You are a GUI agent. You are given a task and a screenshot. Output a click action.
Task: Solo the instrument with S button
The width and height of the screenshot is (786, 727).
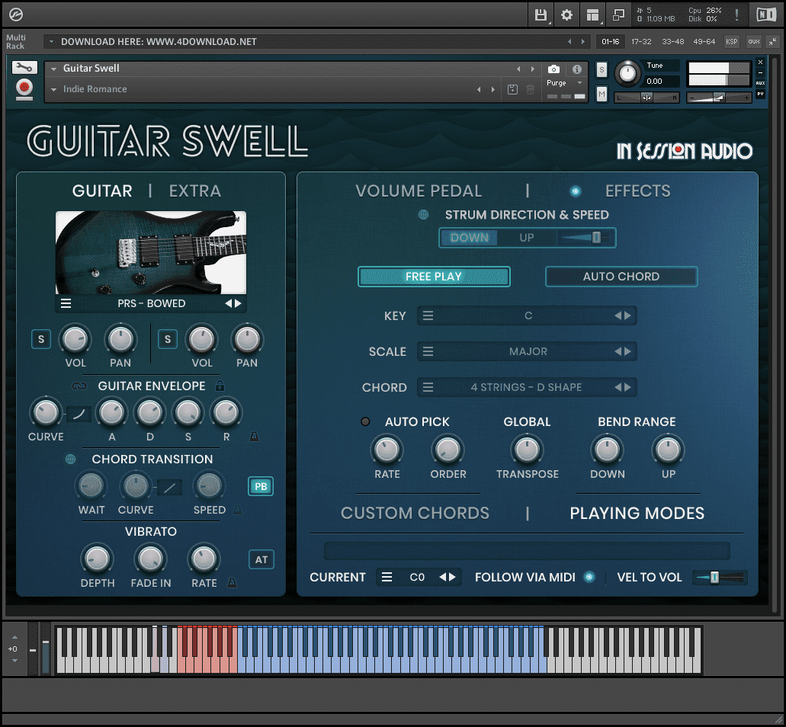pyautogui.click(x=602, y=69)
